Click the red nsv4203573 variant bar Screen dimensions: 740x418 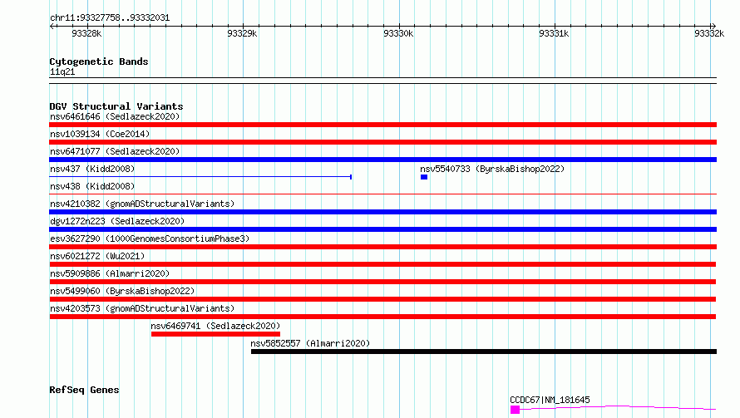tap(382, 317)
